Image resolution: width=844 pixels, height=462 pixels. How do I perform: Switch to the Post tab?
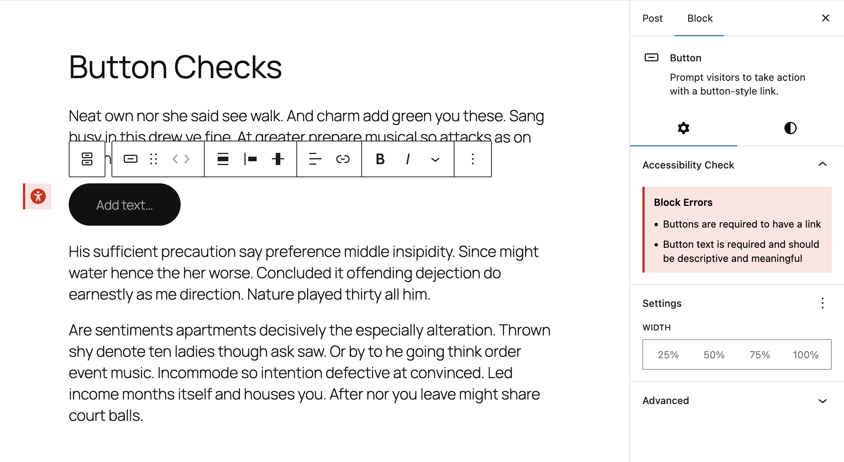click(x=652, y=18)
